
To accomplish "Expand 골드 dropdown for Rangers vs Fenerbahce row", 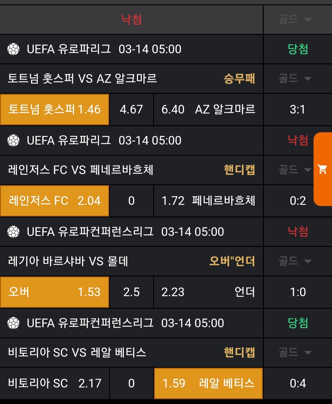I will pos(295,170).
